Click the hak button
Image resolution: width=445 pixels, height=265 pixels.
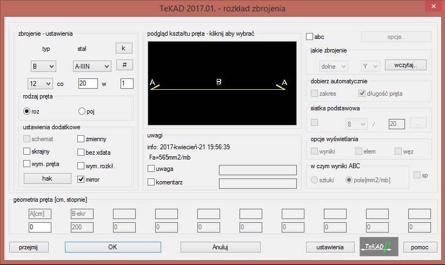pos(48,178)
